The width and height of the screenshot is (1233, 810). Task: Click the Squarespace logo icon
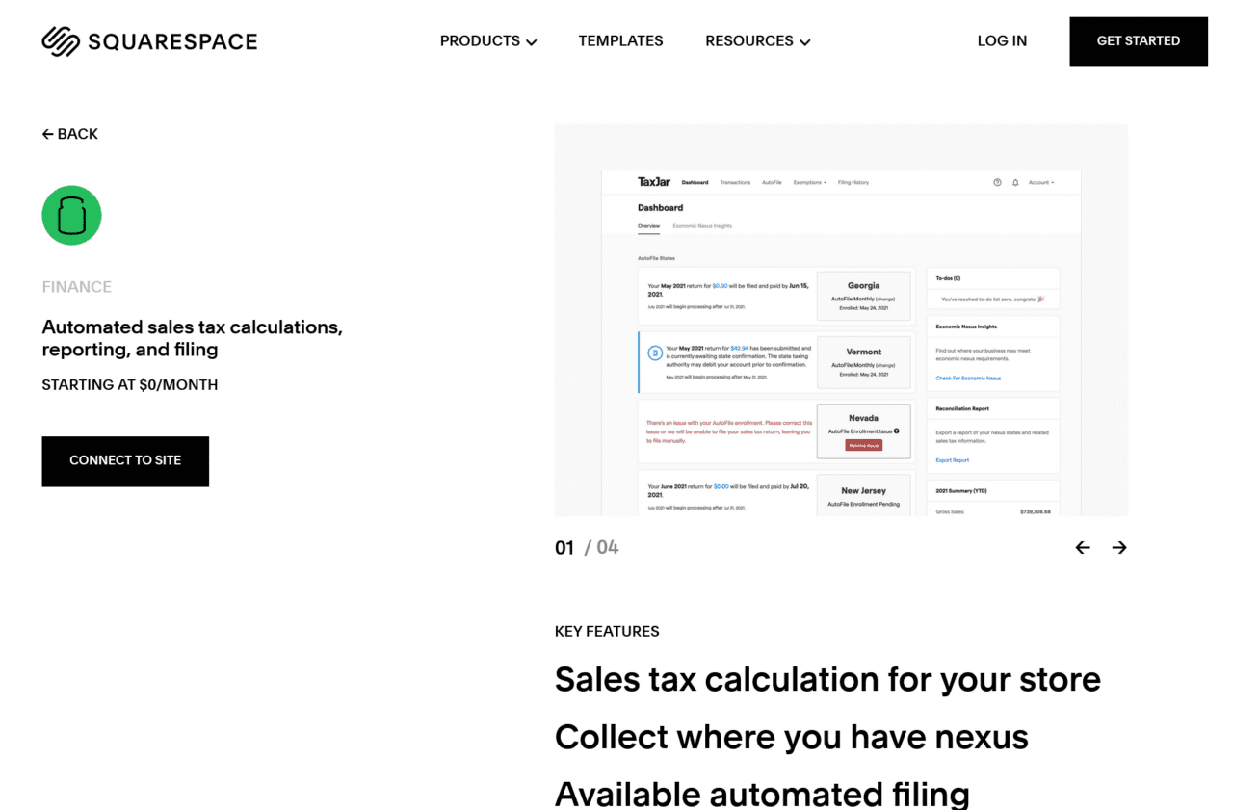pos(61,41)
